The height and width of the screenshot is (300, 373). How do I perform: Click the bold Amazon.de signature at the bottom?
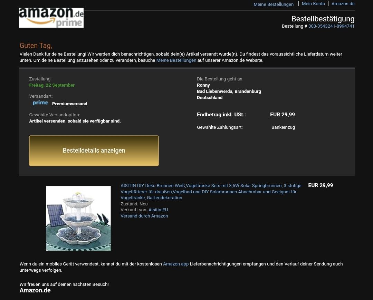tap(35, 290)
